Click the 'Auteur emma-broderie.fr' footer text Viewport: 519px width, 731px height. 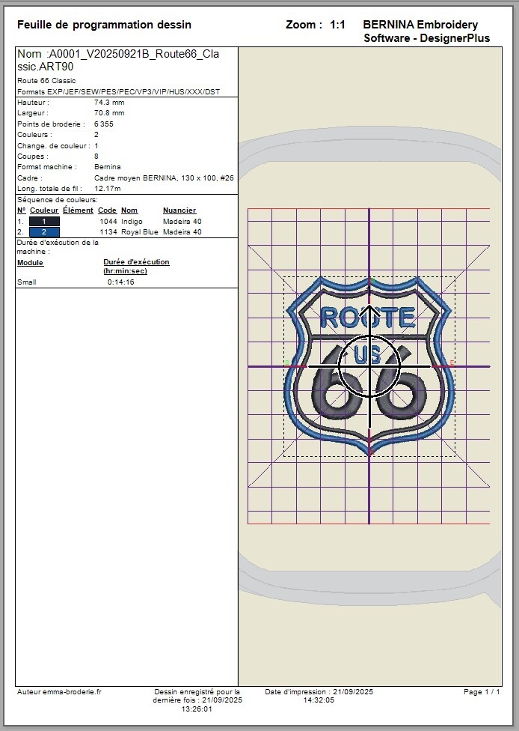point(59,692)
